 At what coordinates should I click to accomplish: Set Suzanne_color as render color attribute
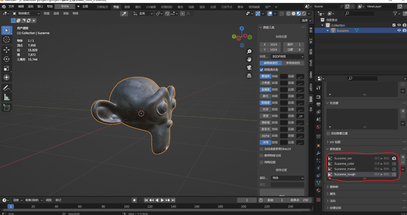point(394,164)
